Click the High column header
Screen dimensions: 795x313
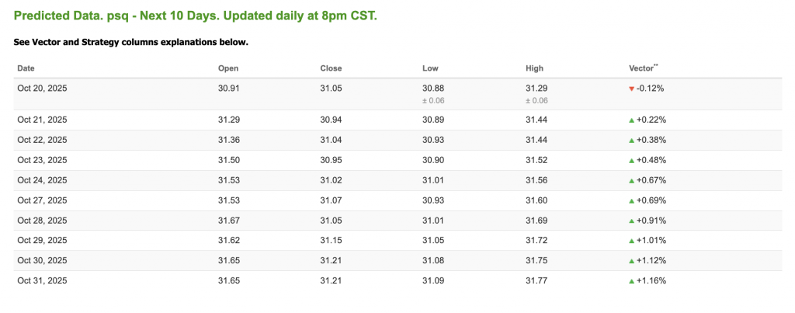(534, 68)
